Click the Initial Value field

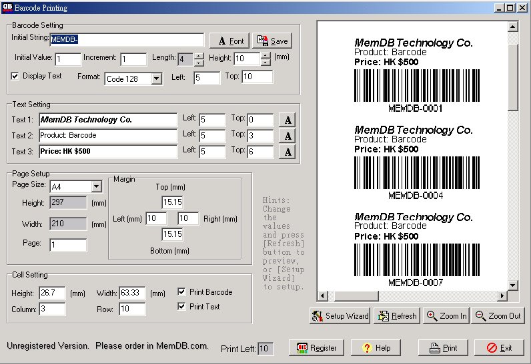pyautogui.click(x=68, y=59)
